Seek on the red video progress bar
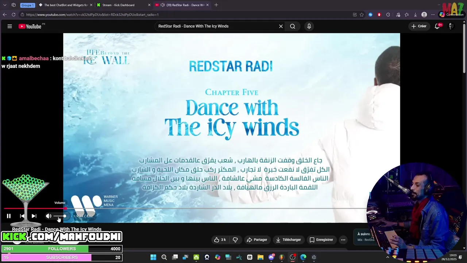 tap(35, 208)
